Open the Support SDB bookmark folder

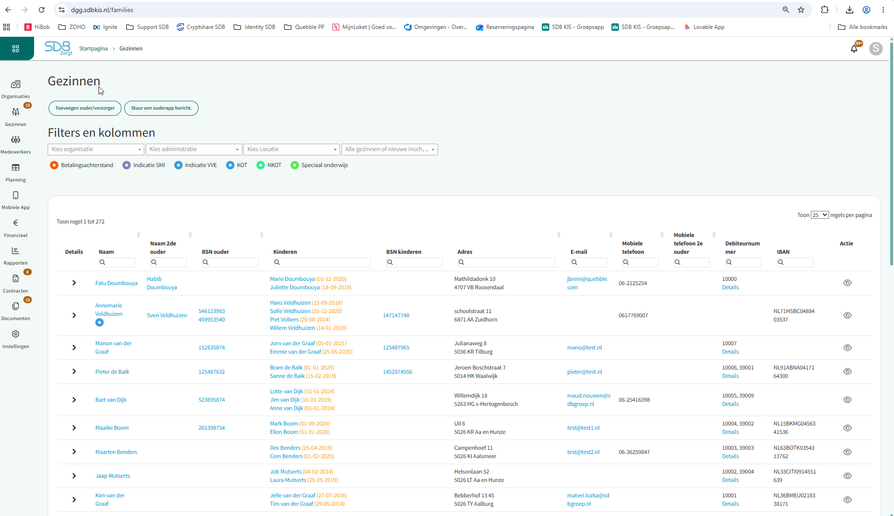148,27
